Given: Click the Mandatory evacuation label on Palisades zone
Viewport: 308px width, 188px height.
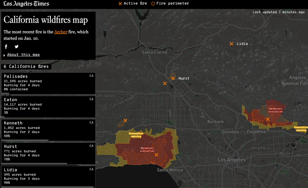Looking at the screenshot, I should coord(147,149).
